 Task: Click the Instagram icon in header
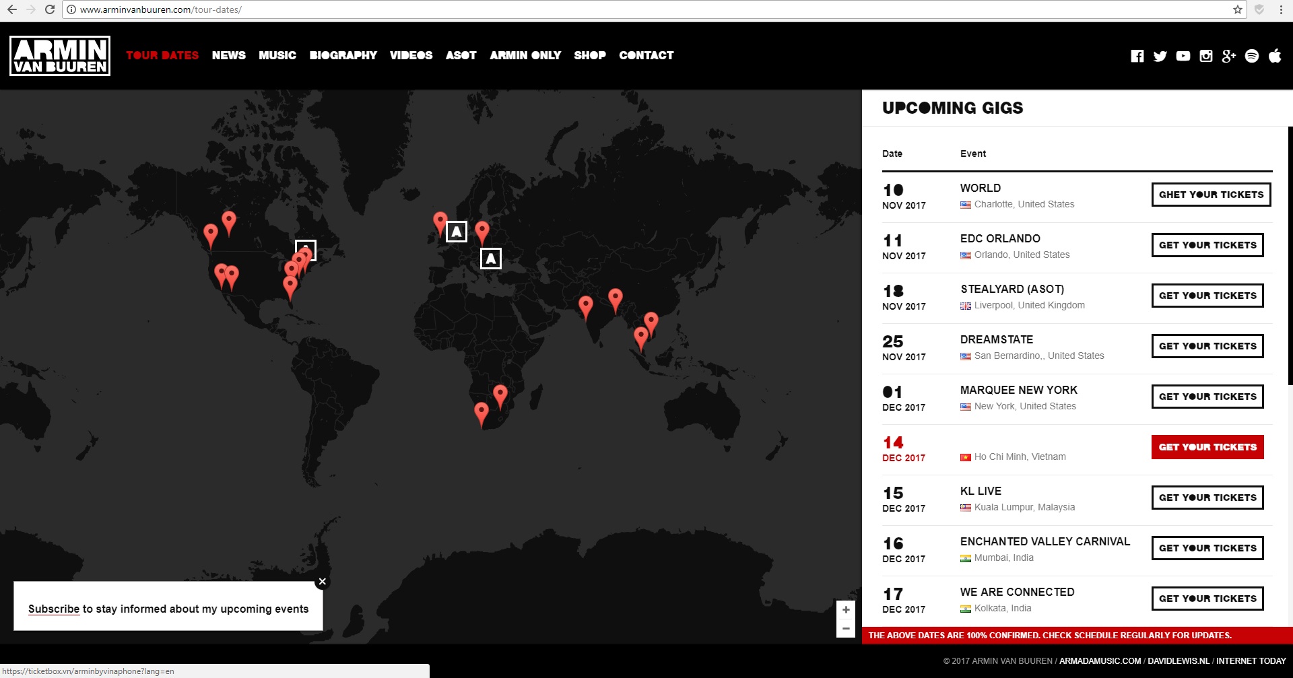[1205, 56]
